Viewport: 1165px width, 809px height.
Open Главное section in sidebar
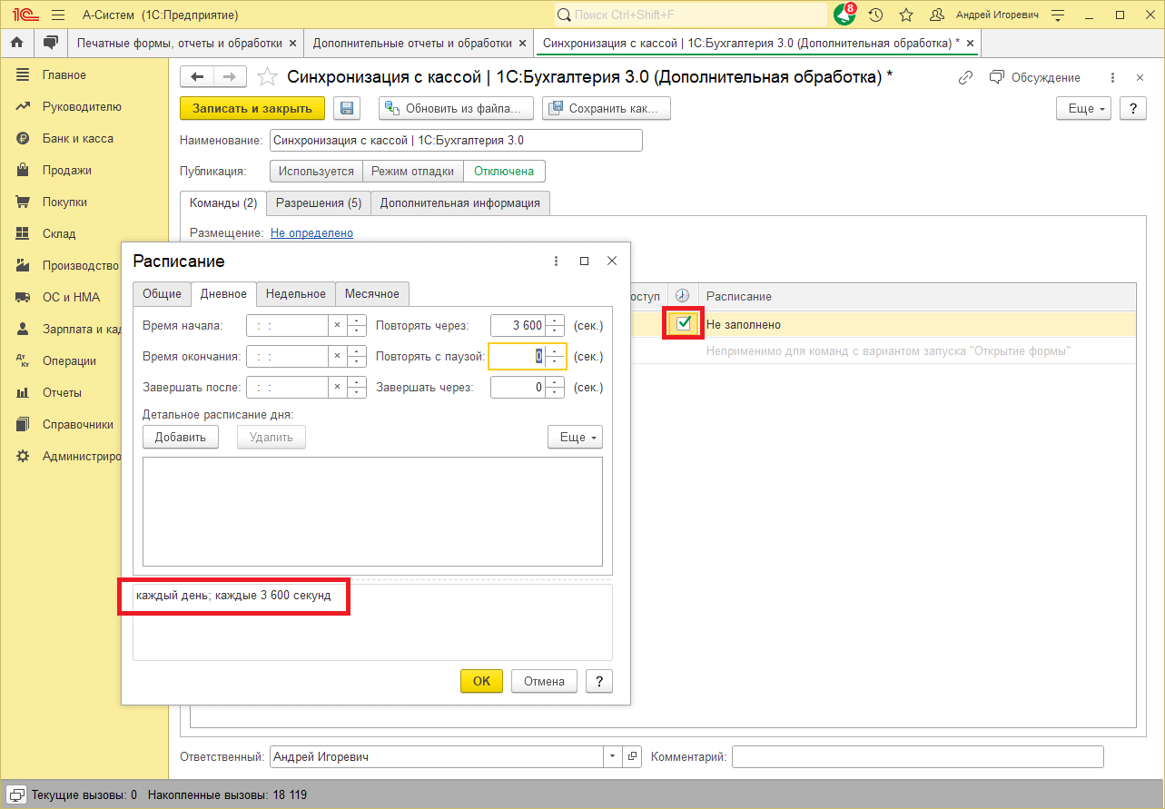[64, 74]
